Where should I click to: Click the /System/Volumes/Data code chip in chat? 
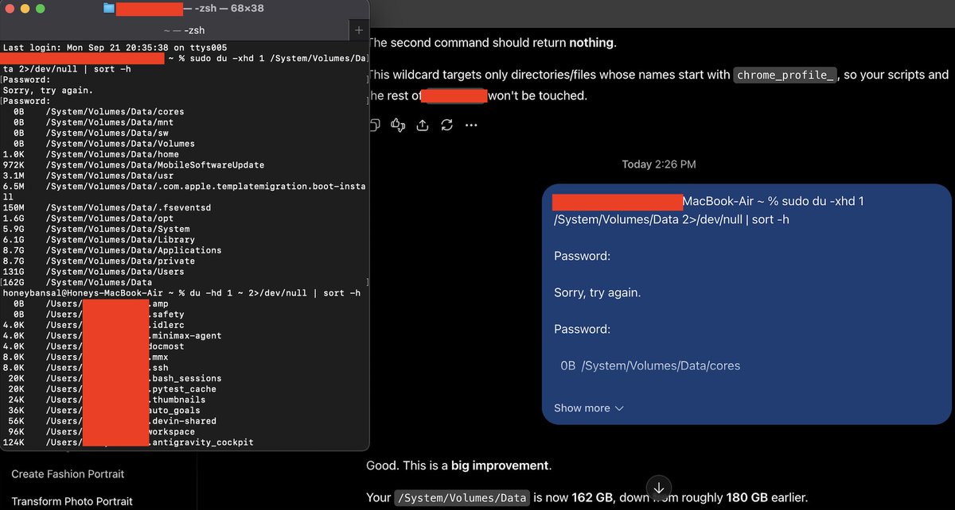(x=462, y=498)
